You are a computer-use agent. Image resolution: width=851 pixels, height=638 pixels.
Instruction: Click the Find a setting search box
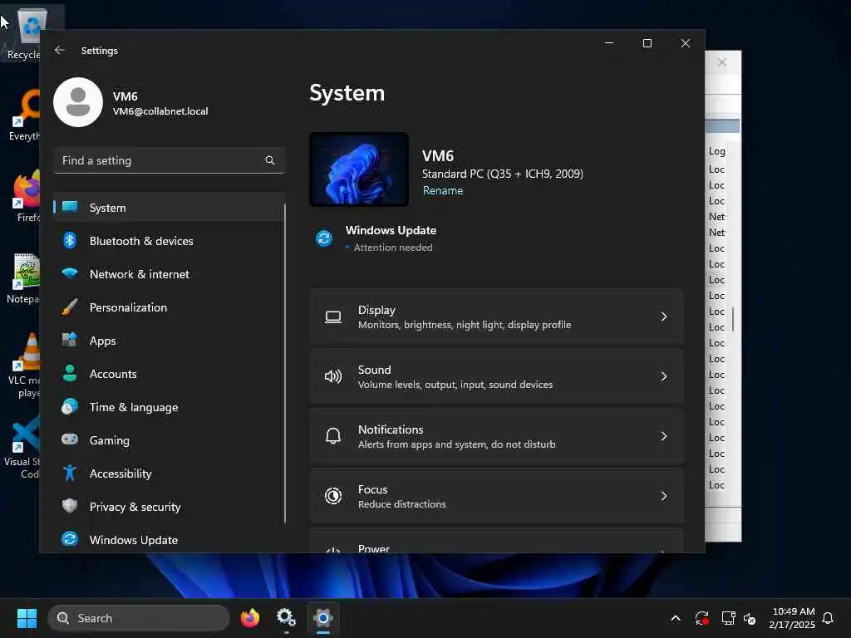tap(169, 160)
